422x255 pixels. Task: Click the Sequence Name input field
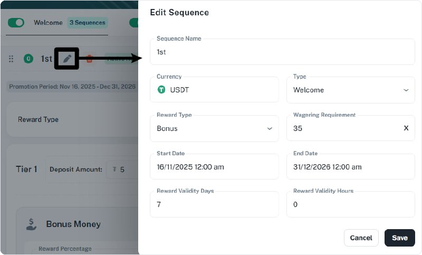282,52
